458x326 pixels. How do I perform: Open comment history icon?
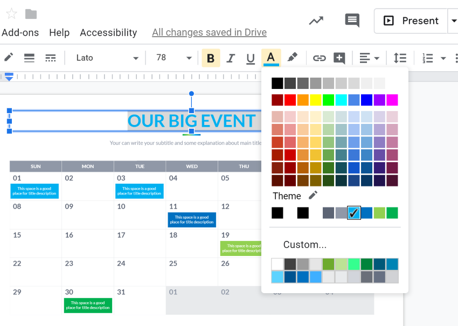click(352, 20)
